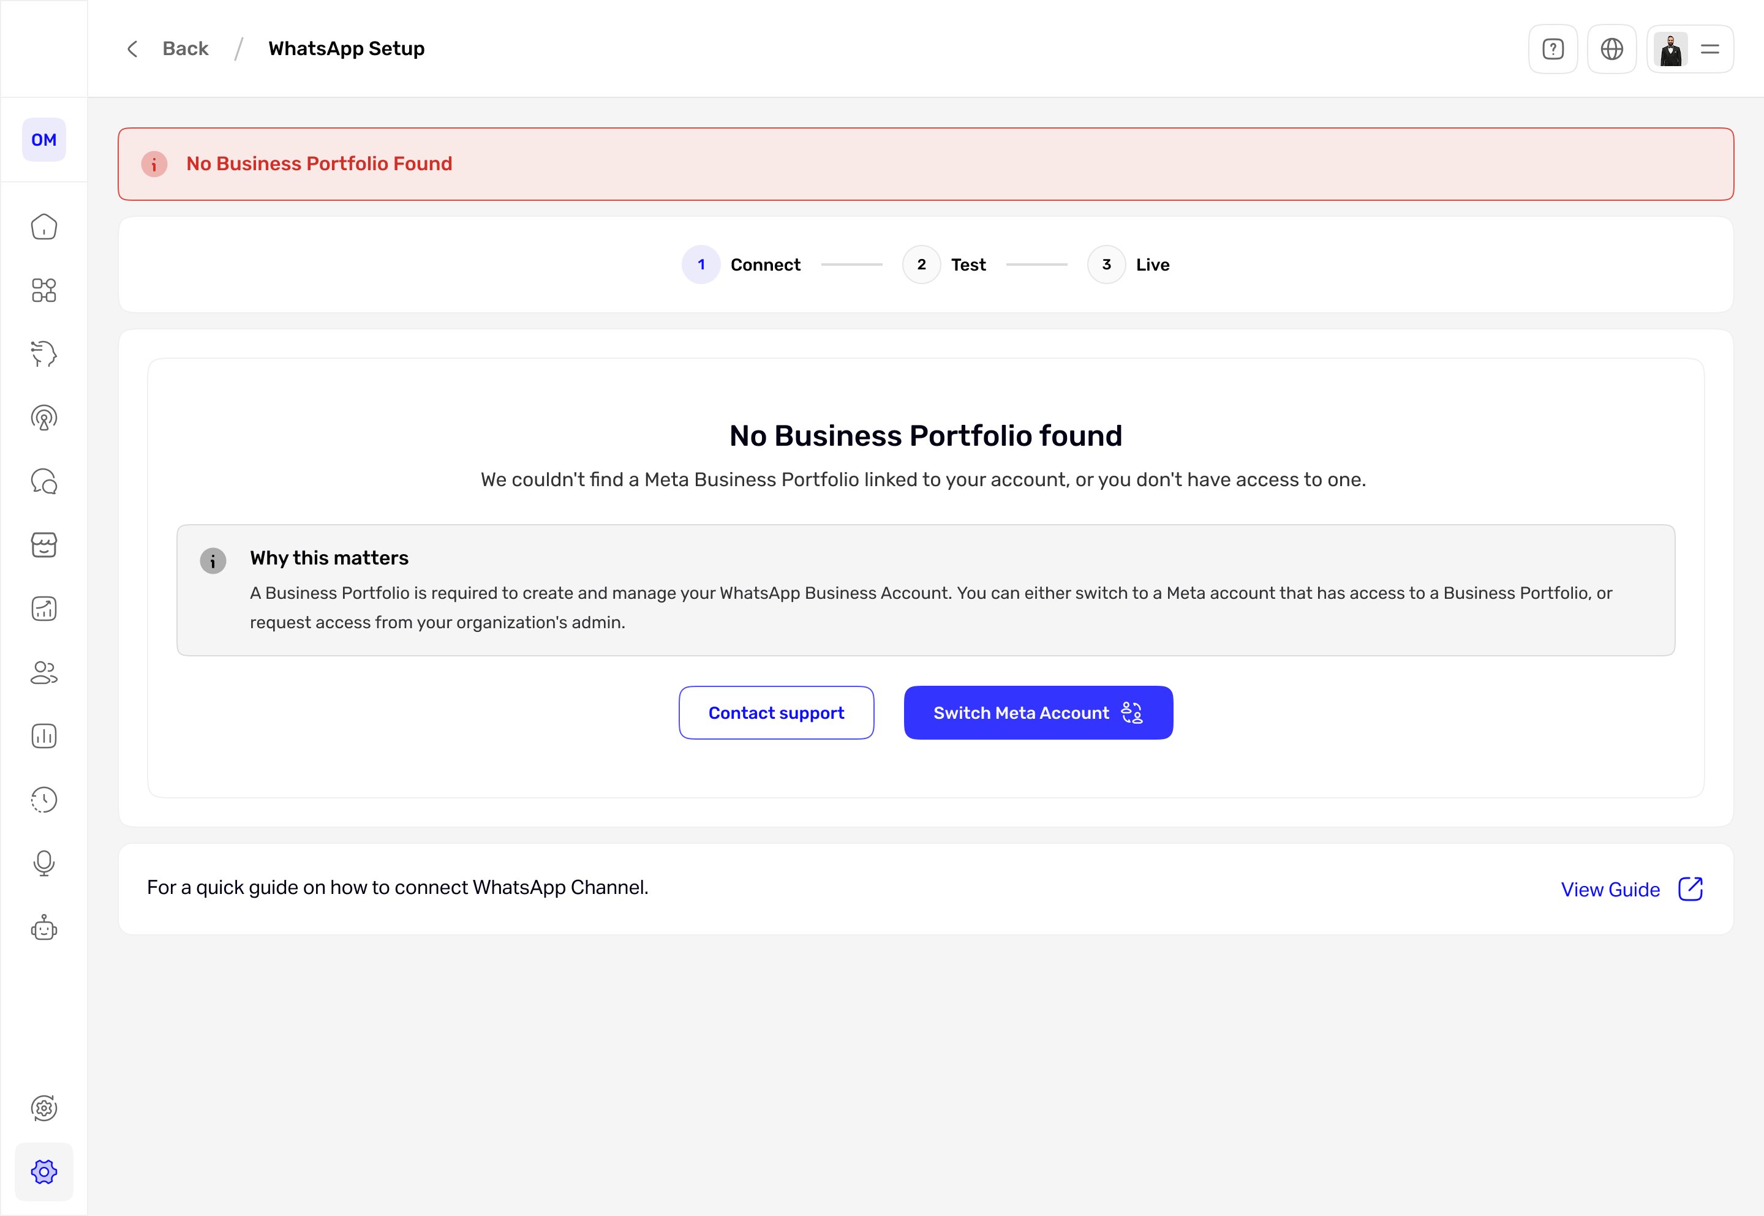Click the back chevron arrow
This screenshot has height=1216, width=1764.
(x=132, y=49)
